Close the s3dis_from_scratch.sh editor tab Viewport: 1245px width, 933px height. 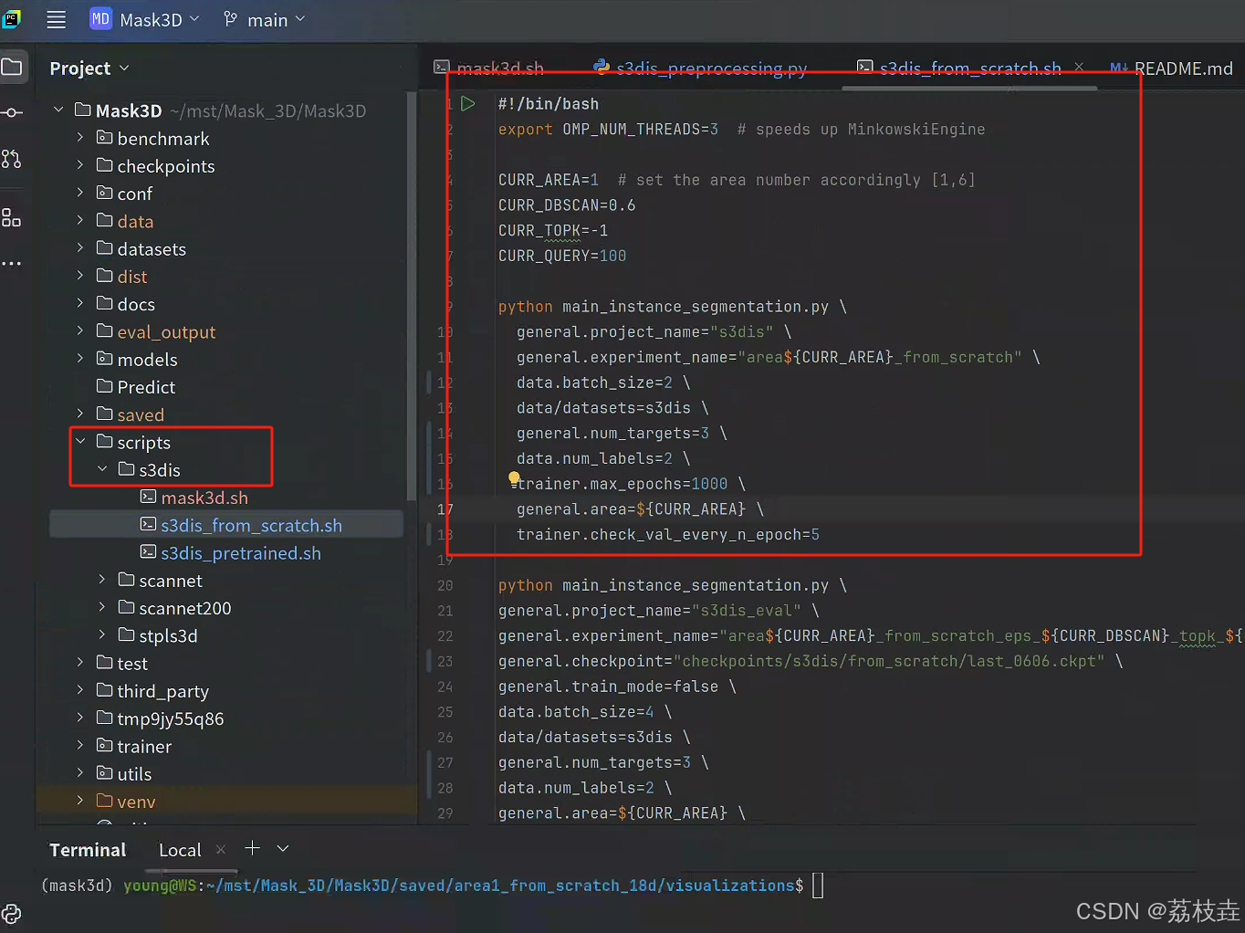click(1079, 68)
